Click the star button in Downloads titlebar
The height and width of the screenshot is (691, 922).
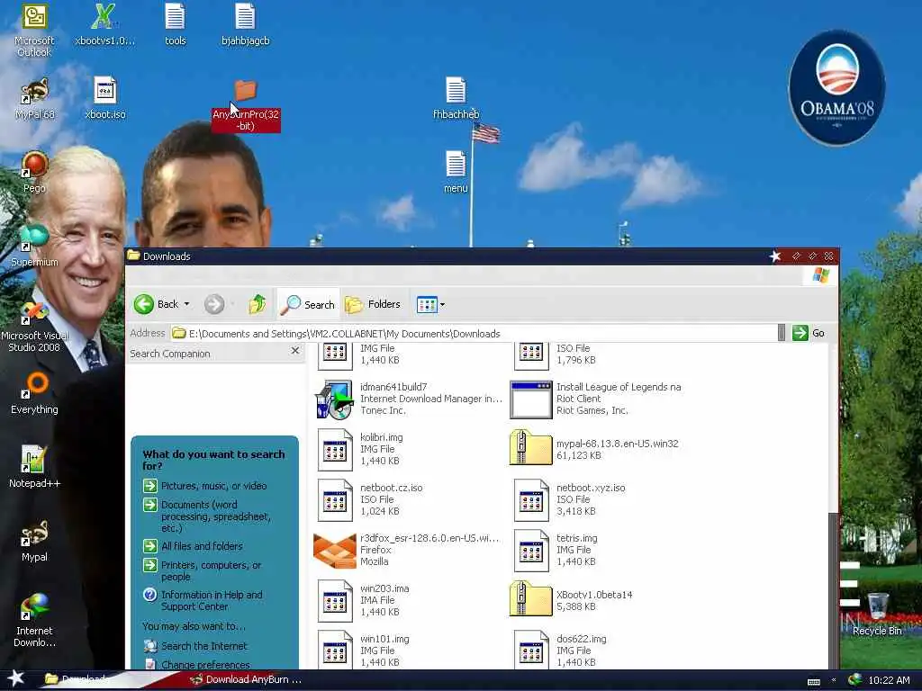coord(775,256)
